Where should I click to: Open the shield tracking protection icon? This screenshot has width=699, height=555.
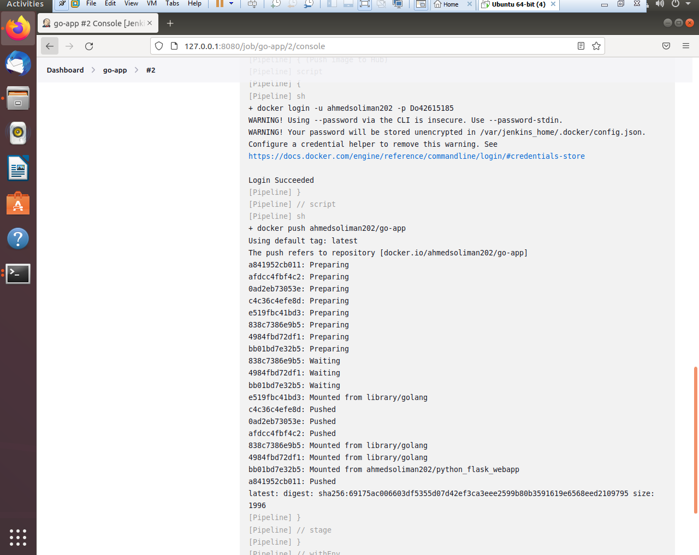[x=159, y=46]
